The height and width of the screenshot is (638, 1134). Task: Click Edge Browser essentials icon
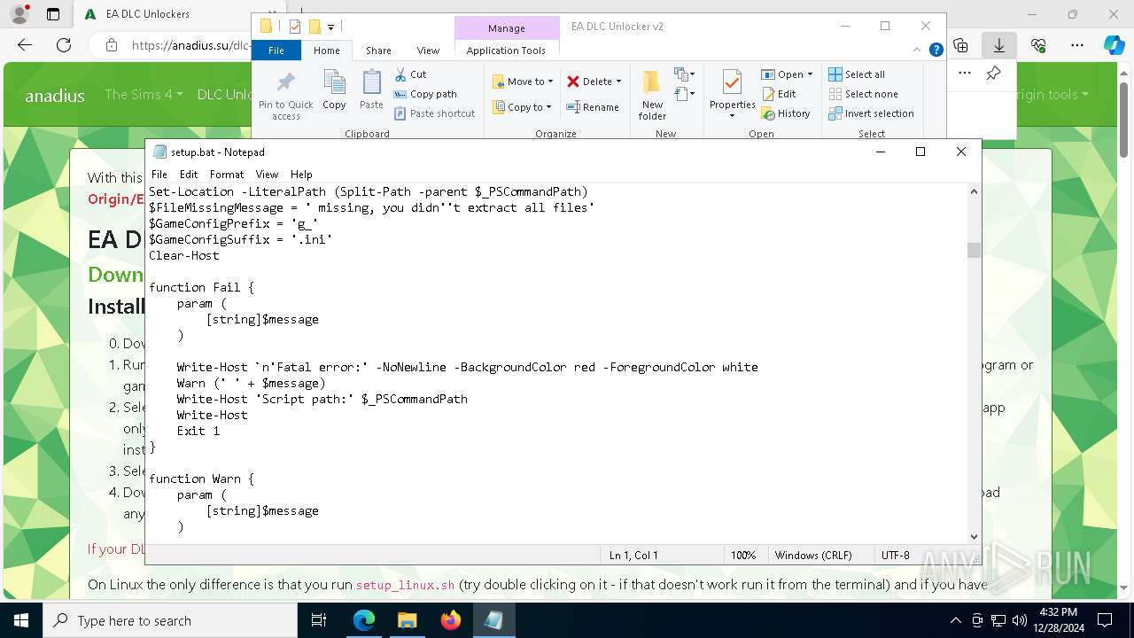pyautogui.click(x=1038, y=45)
